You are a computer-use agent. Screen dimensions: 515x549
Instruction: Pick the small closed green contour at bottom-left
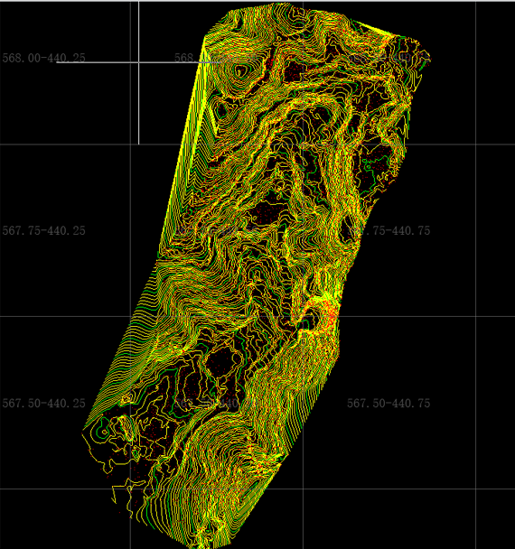coord(103,431)
